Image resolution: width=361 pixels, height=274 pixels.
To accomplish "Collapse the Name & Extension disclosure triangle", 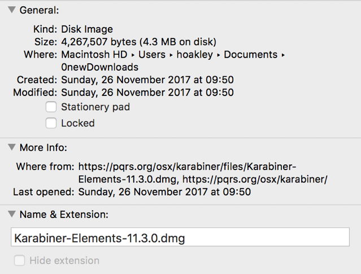I will 11,215.
